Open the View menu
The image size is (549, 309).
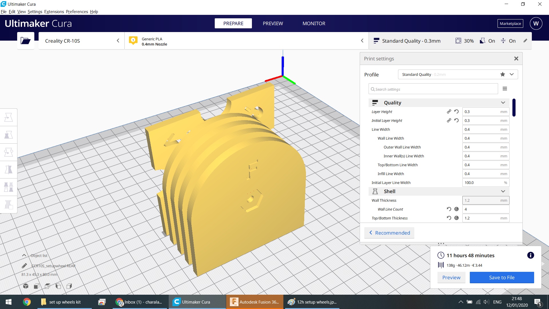(21, 12)
